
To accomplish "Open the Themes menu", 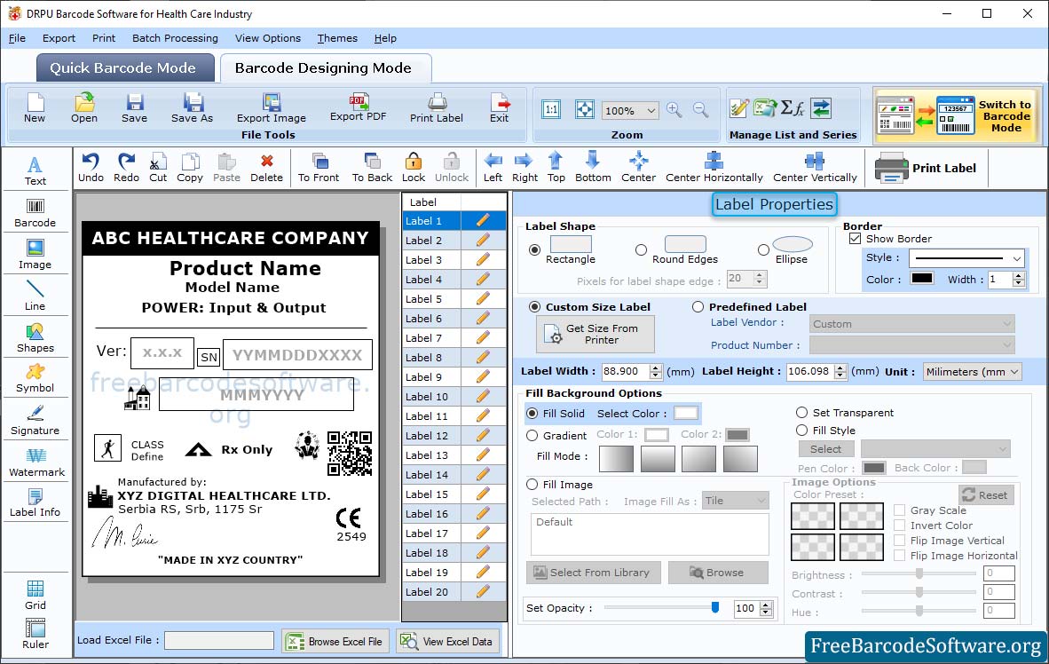I will click(x=337, y=38).
